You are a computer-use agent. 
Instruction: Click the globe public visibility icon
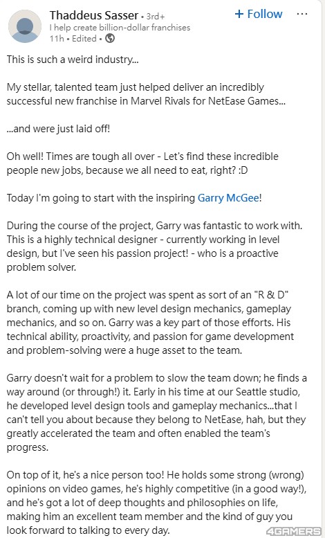tap(110, 39)
